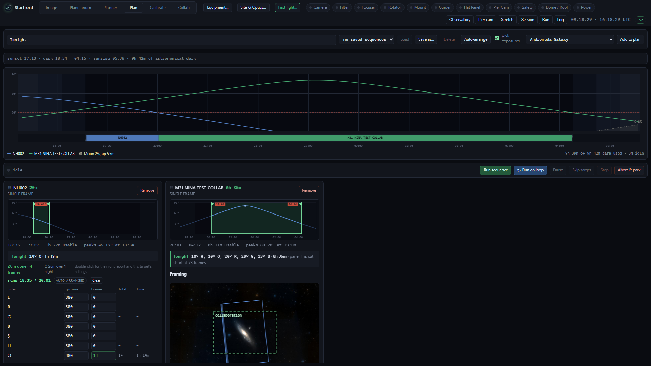
Task: Click the M31 framing preview thumbnail
Action: pos(244,323)
